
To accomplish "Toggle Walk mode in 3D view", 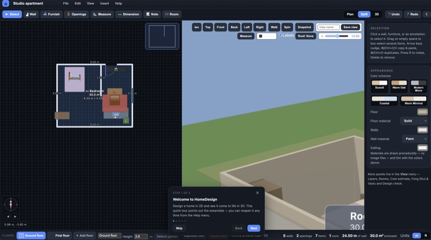I will click(x=274, y=27).
